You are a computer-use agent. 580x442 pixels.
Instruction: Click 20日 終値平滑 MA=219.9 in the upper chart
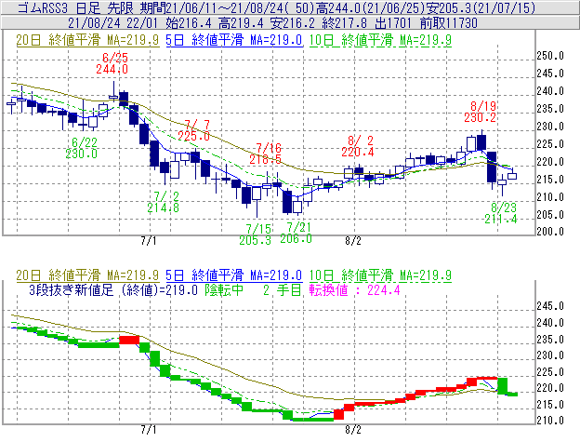pos(87,40)
